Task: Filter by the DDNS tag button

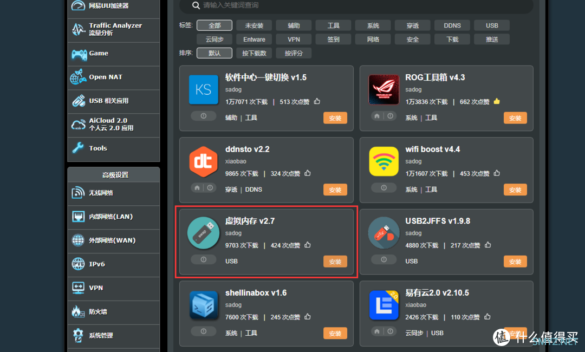Action: (452, 25)
